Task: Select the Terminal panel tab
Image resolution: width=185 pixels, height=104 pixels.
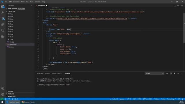Action: coord(67,74)
